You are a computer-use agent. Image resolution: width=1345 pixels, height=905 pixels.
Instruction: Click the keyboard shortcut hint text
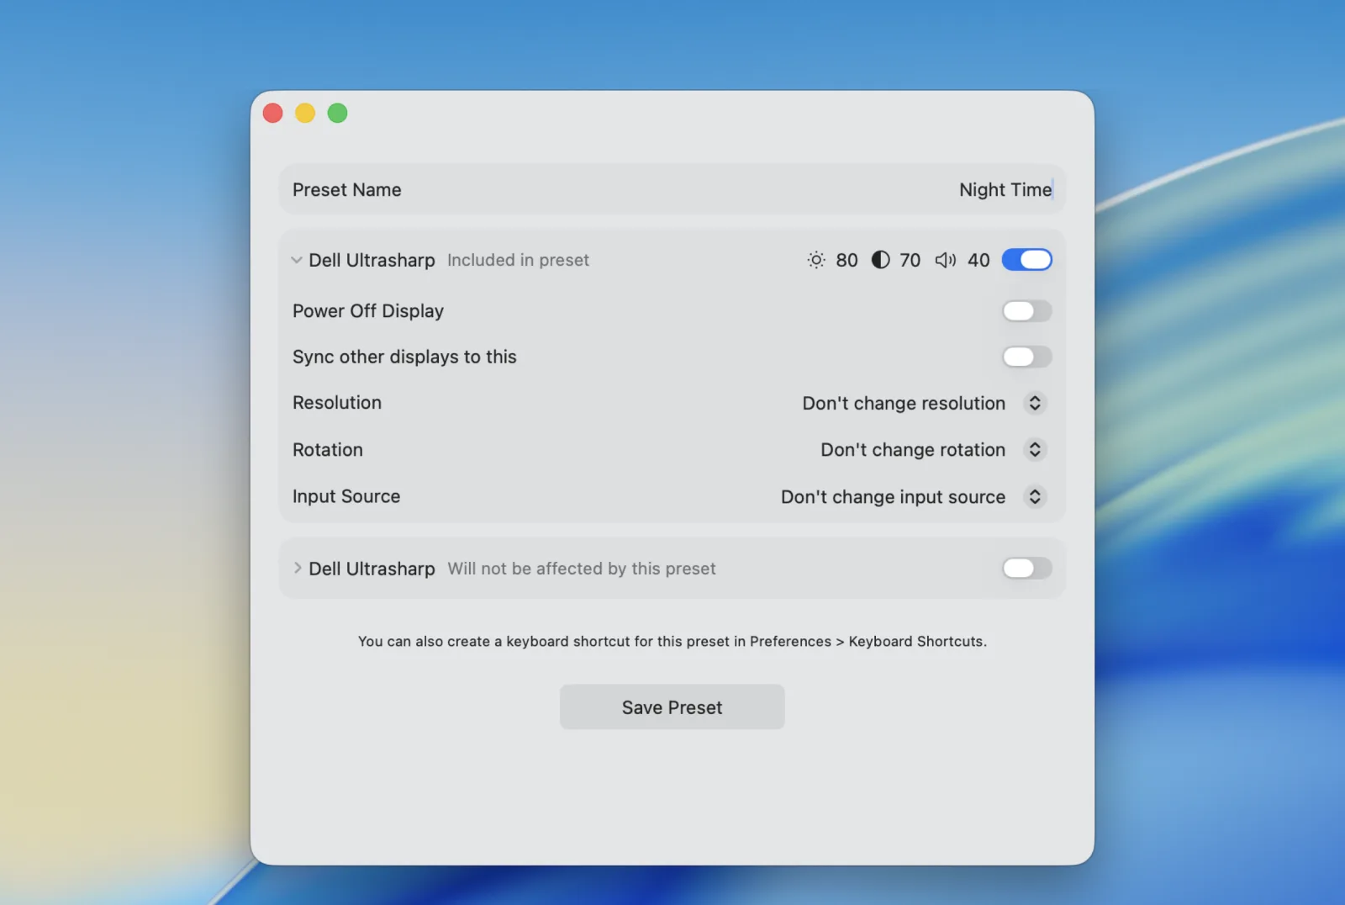point(672,642)
